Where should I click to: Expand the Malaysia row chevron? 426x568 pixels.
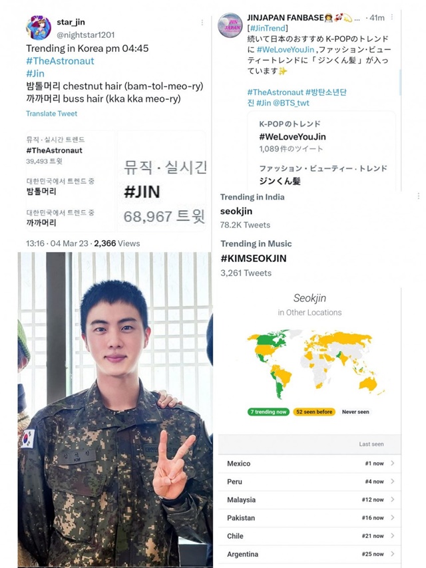(392, 499)
